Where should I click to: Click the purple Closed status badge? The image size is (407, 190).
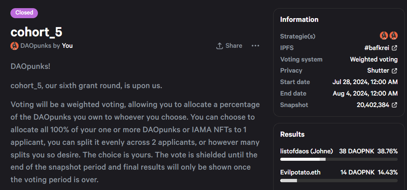[x=24, y=13]
